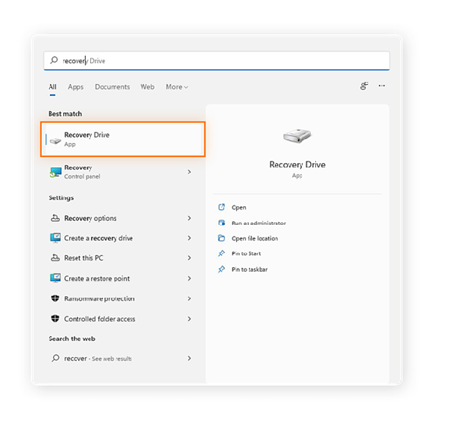
Task: Select the All filter tab
Action: click(52, 87)
